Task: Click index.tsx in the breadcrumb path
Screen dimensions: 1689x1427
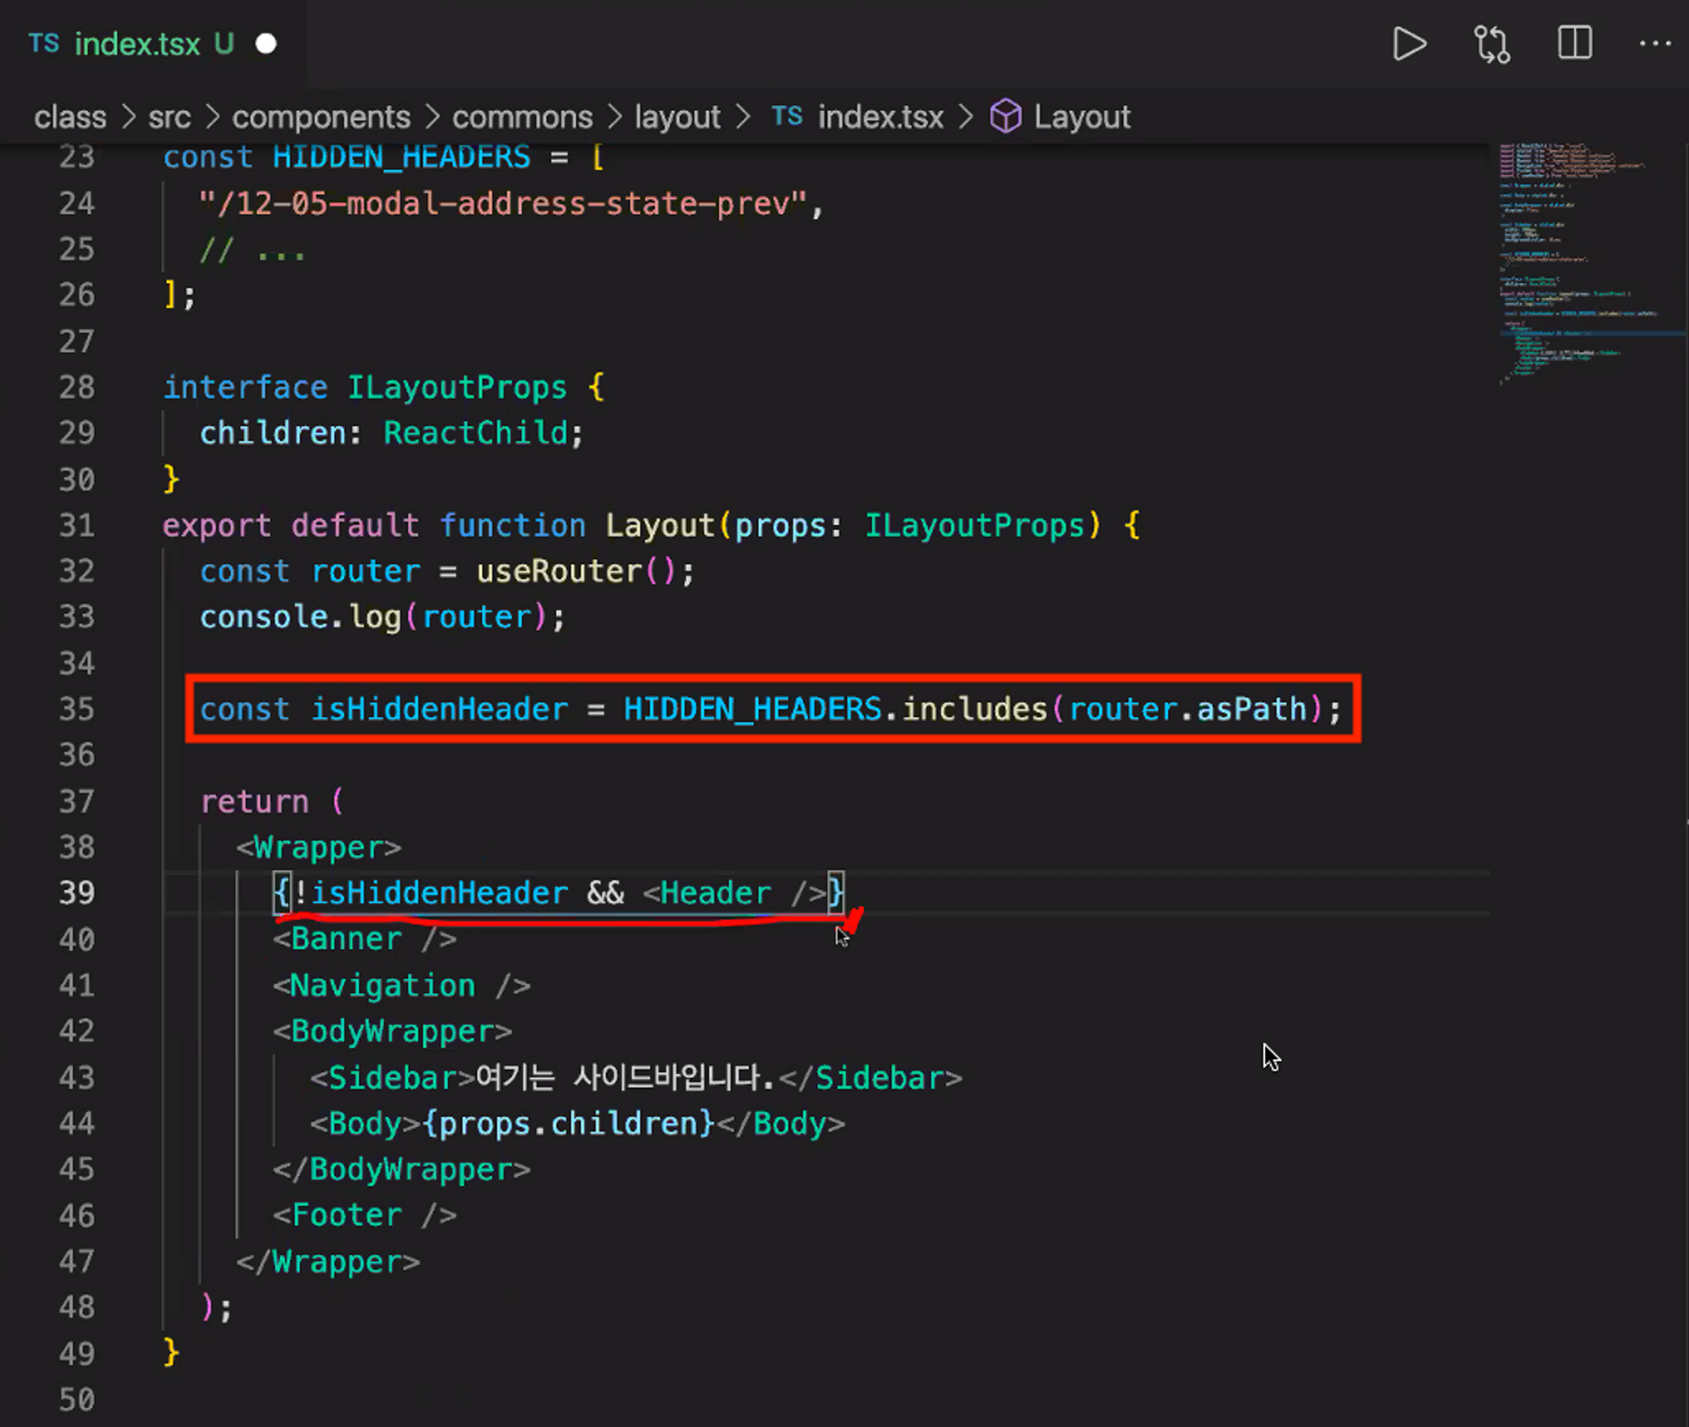Action: click(880, 117)
